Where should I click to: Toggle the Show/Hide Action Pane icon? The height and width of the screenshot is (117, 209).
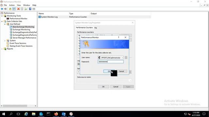point(34,9)
